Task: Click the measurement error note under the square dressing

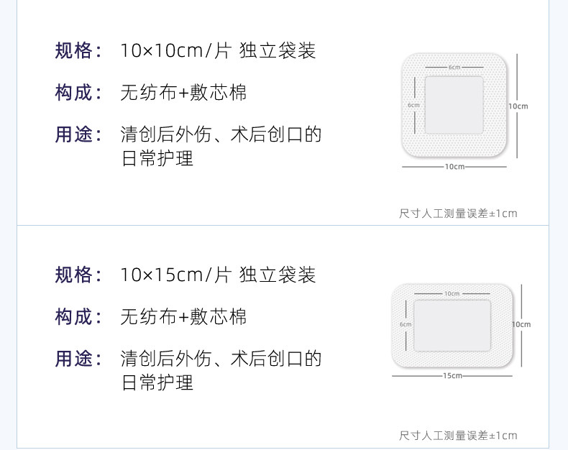Action: (x=458, y=213)
